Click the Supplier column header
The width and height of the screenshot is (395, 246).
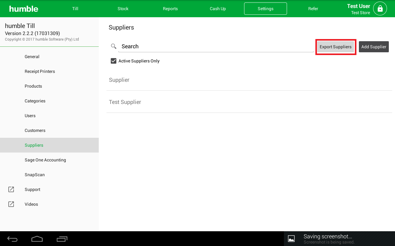point(119,80)
